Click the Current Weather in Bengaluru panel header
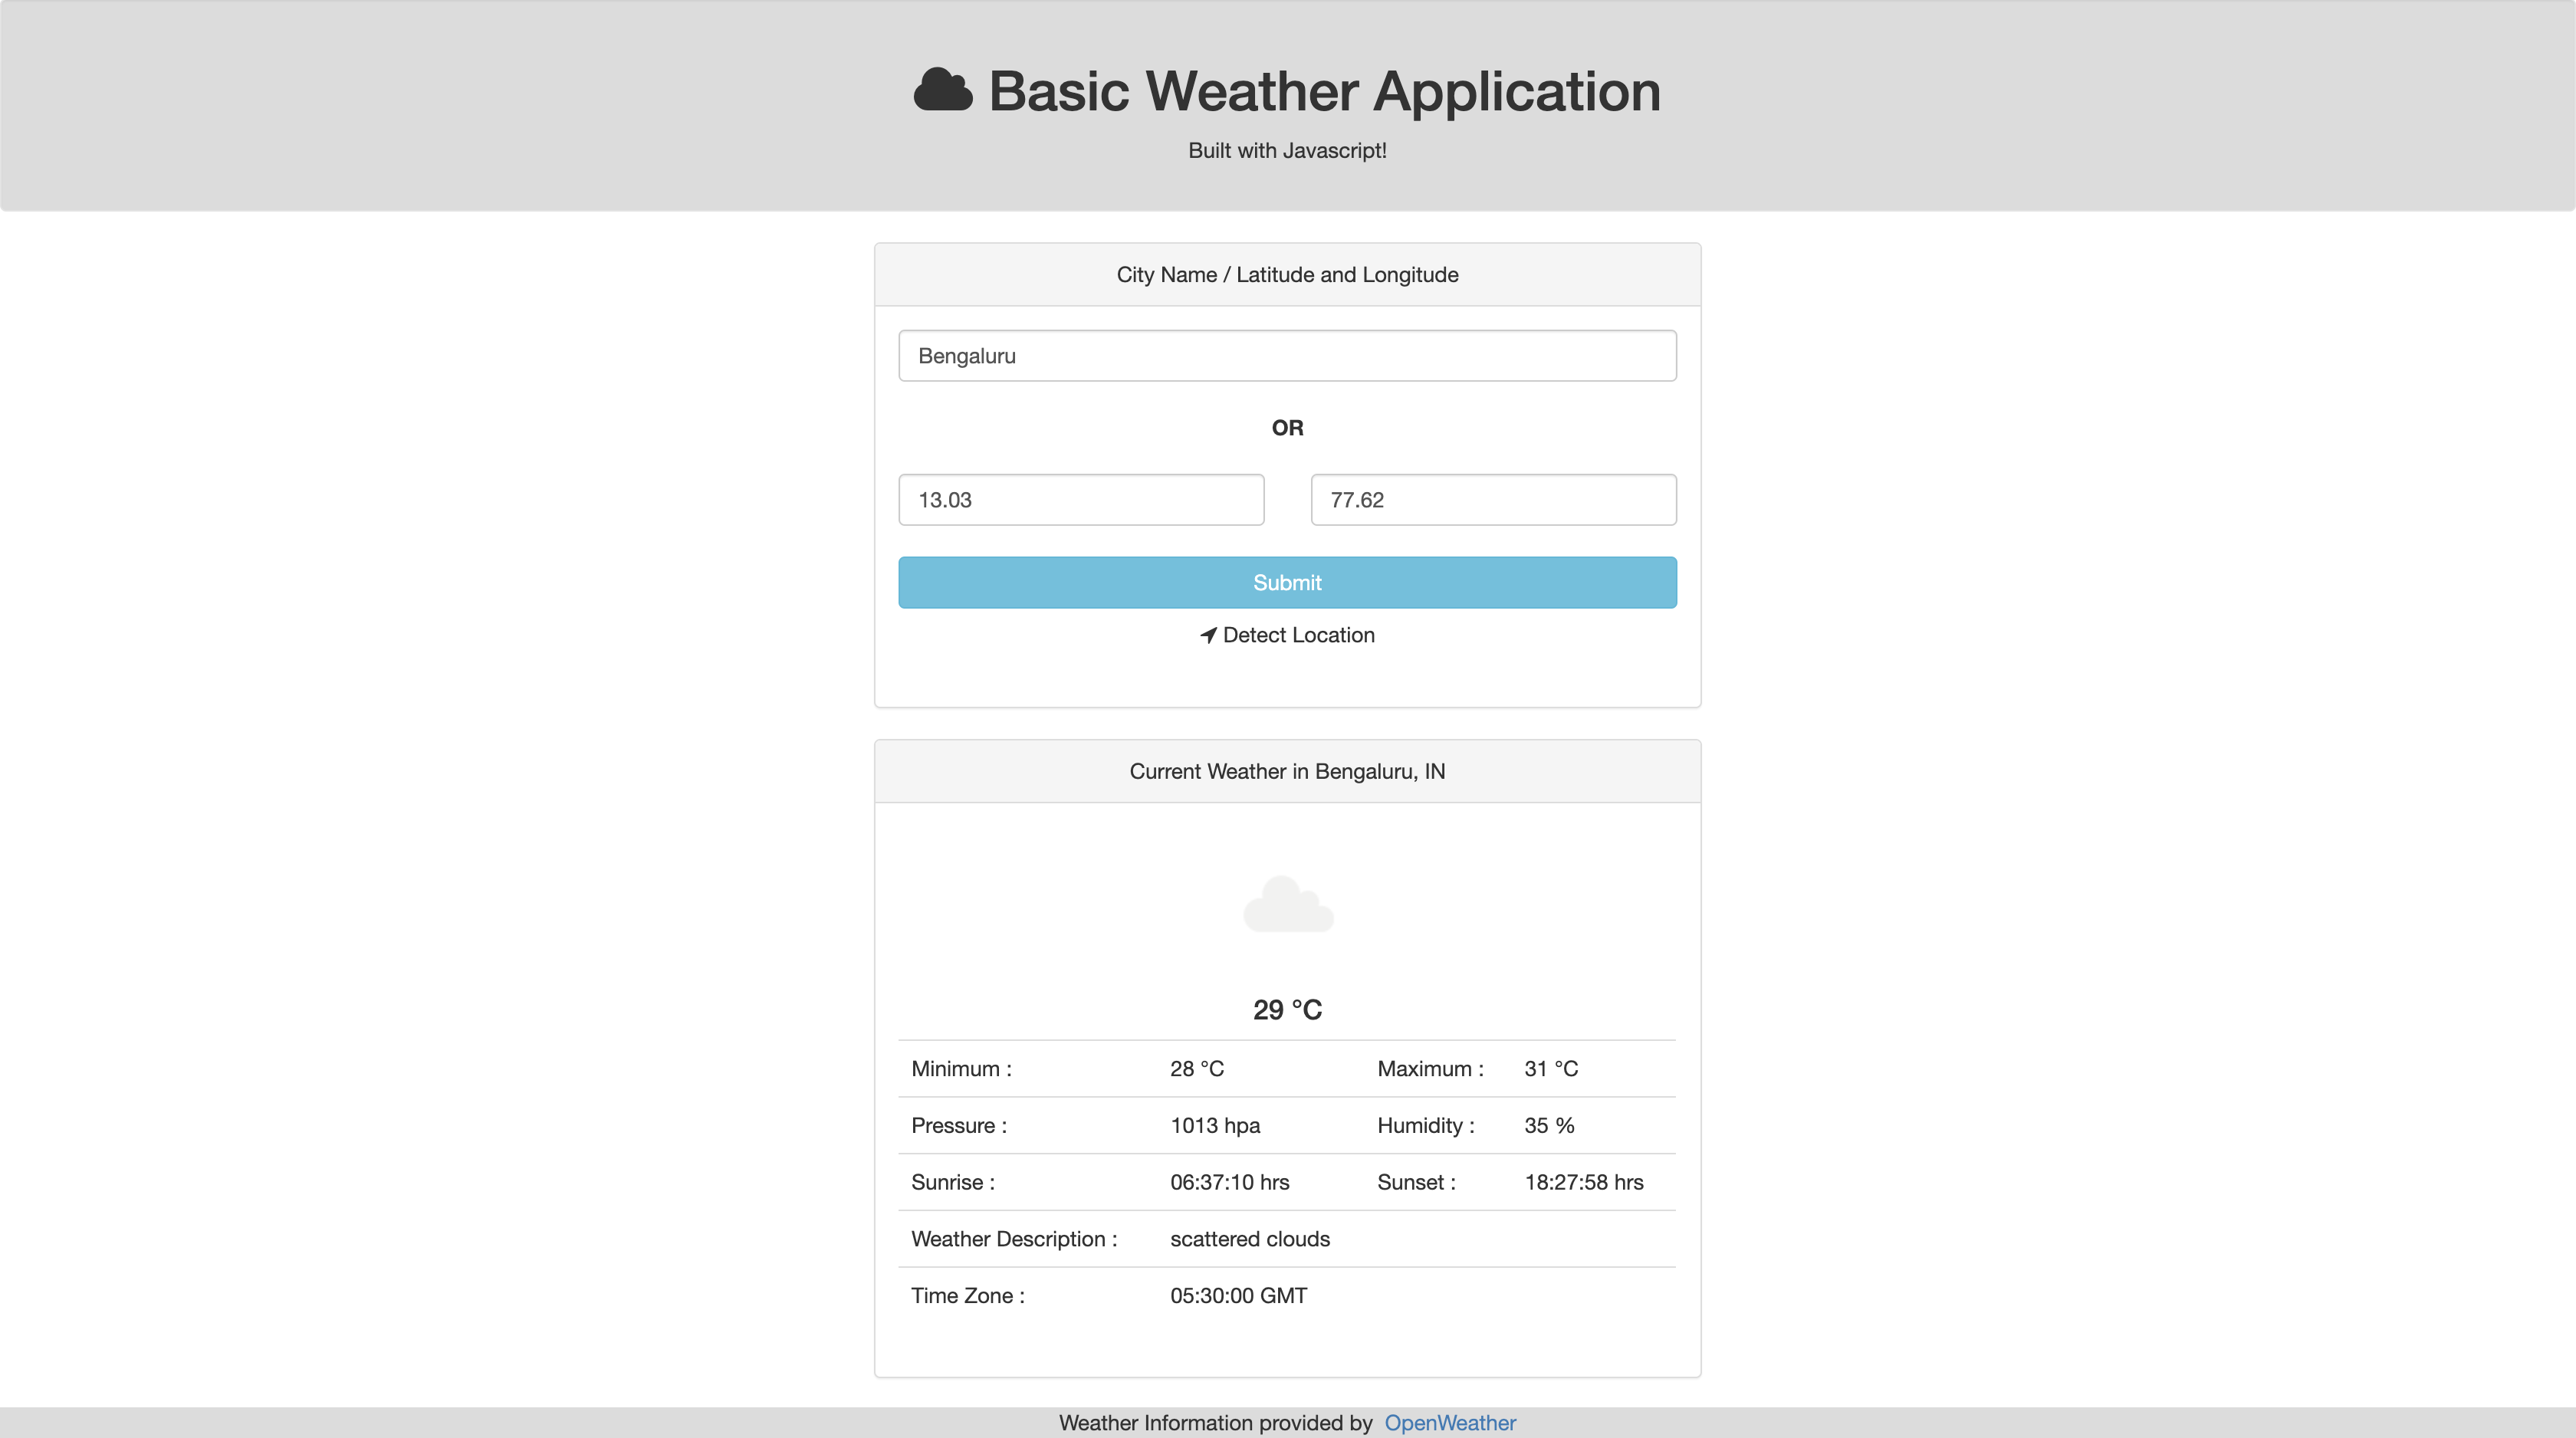Screen dimensions: 2576x1438 (x=1287, y=772)
